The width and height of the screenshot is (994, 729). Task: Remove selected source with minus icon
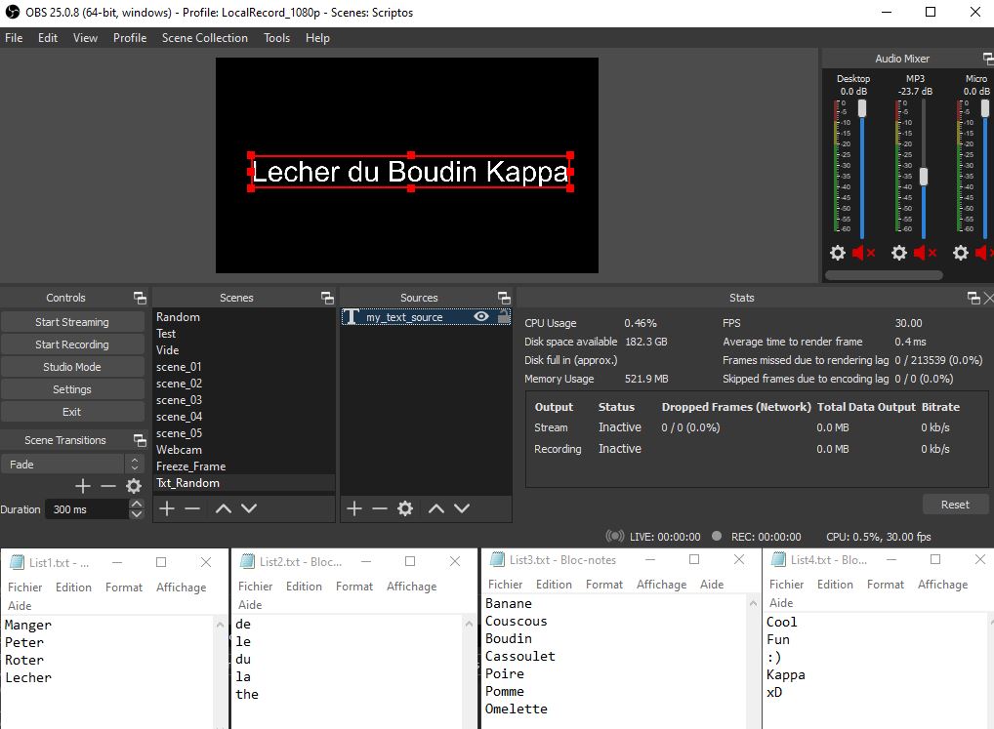coord(380,507)
